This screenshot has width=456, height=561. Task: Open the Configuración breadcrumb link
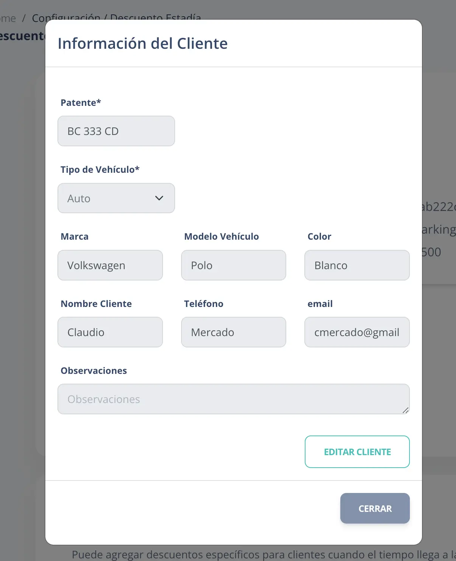pyautogui.click(x=67, y=18)
